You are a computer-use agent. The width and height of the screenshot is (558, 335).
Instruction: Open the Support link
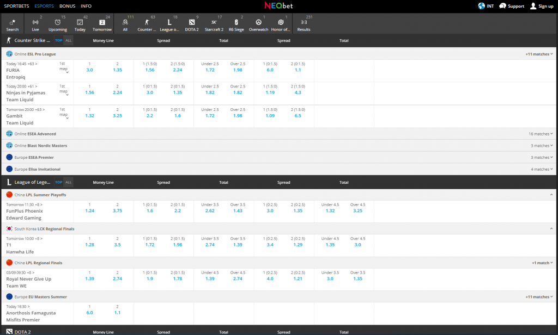point(512,6)
